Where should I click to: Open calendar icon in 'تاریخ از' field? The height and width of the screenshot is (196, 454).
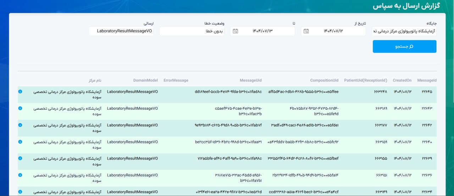click(x=306, y=31)
